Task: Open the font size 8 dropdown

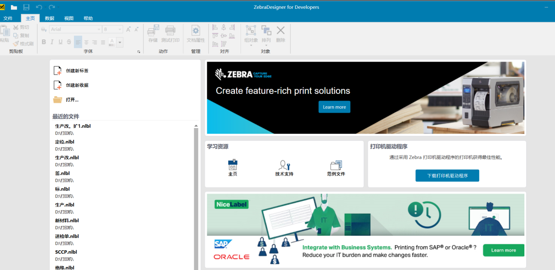Action: click(x=120, y=29)
